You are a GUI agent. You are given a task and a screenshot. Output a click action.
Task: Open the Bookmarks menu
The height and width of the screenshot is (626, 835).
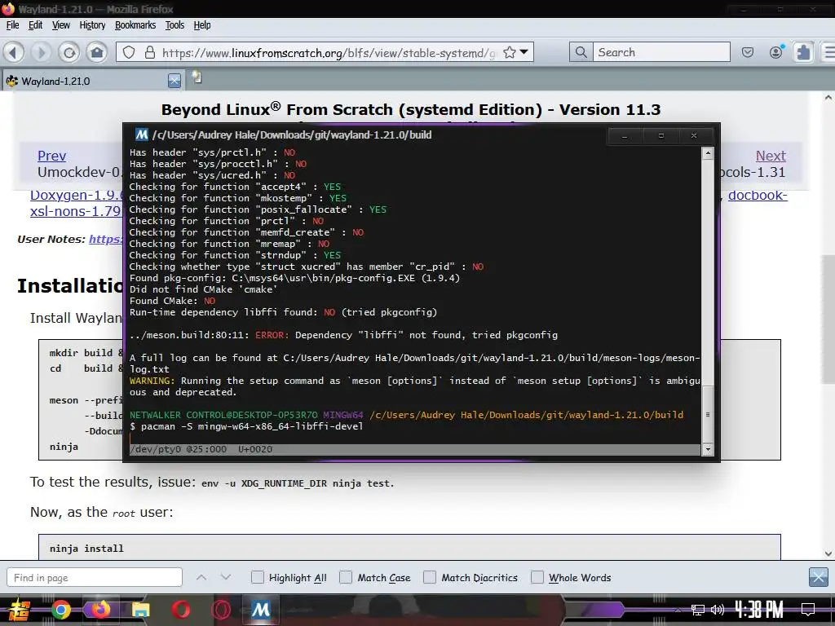135,25
